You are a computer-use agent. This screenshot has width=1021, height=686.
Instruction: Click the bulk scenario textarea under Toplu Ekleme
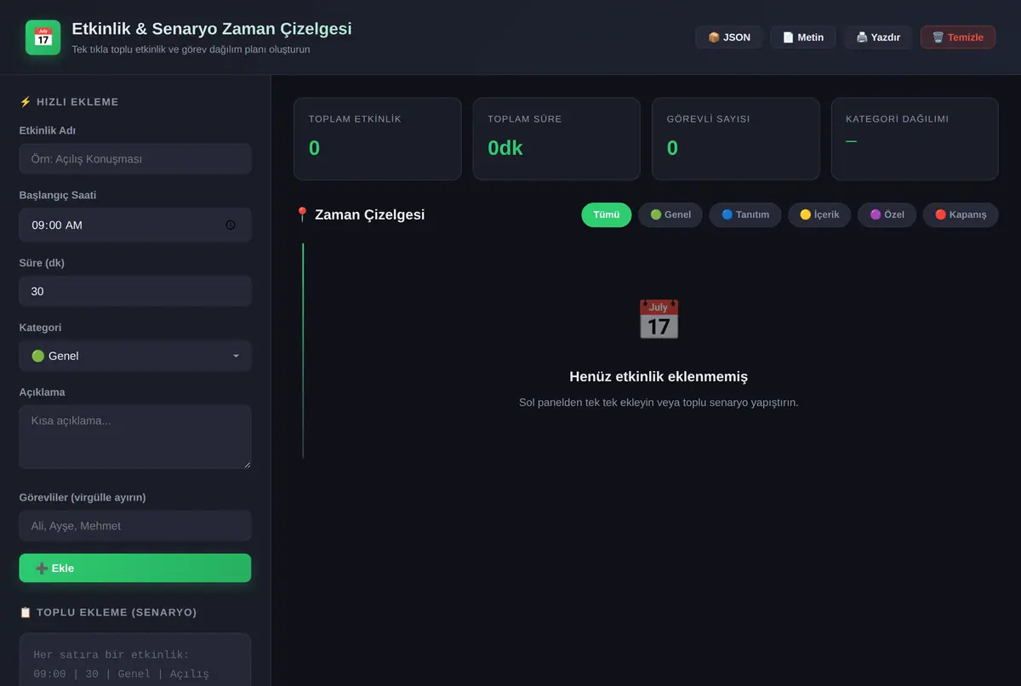[135, 660]
